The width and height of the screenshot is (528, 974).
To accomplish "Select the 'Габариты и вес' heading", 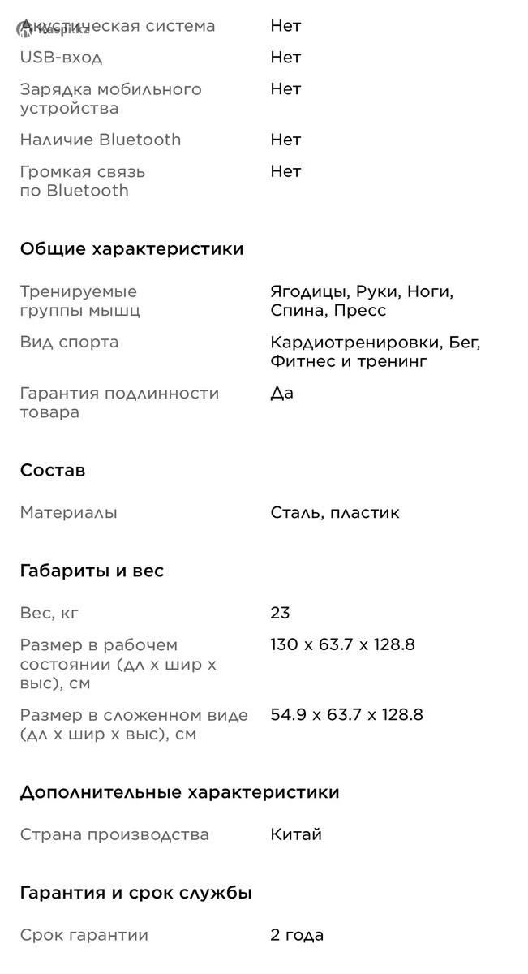I will click(92, 571).
